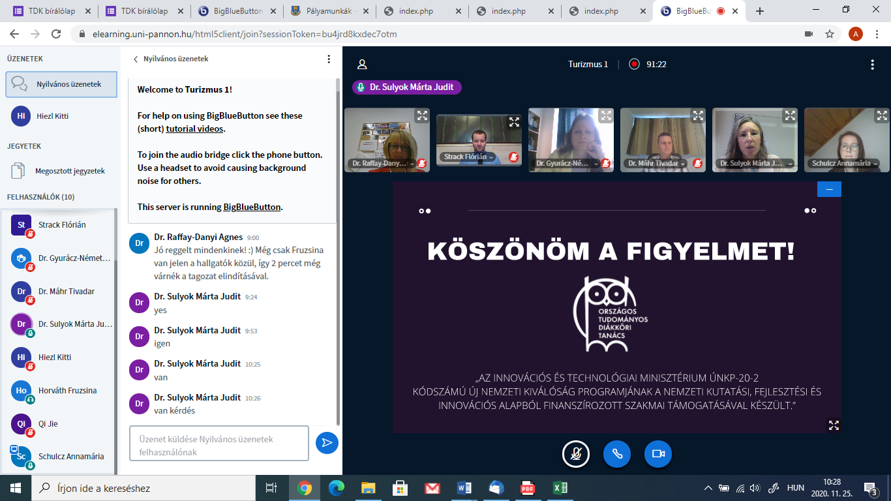Switch to the Pályamunkák browser tab
Image resolution: width=891 pixels, height=501 pixels.
[331, 11]
